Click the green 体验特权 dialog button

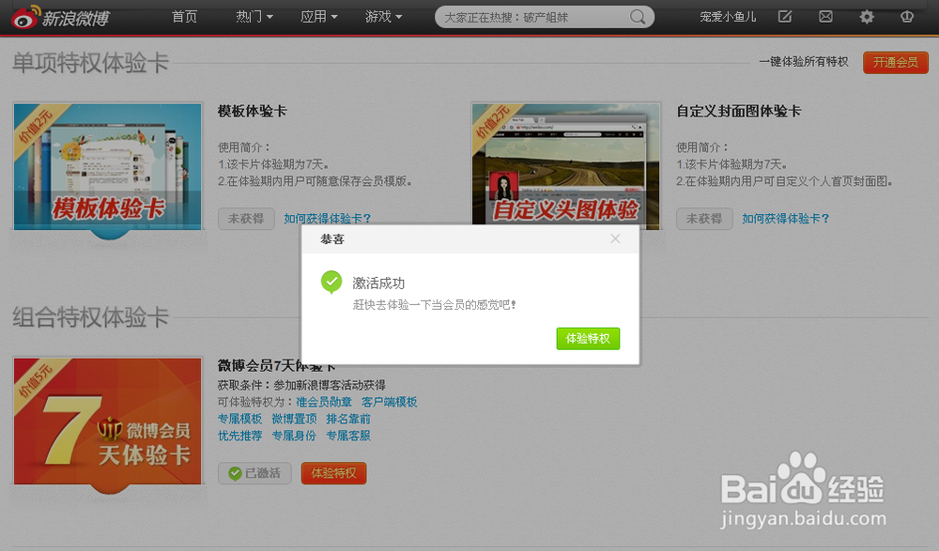pyautogui.click(x=588, y=338)
